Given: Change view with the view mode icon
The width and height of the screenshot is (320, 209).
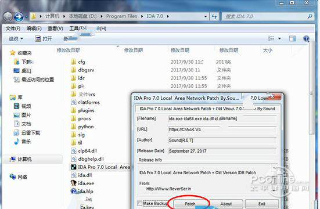Looking at the screenshot, I should (271, 38).
